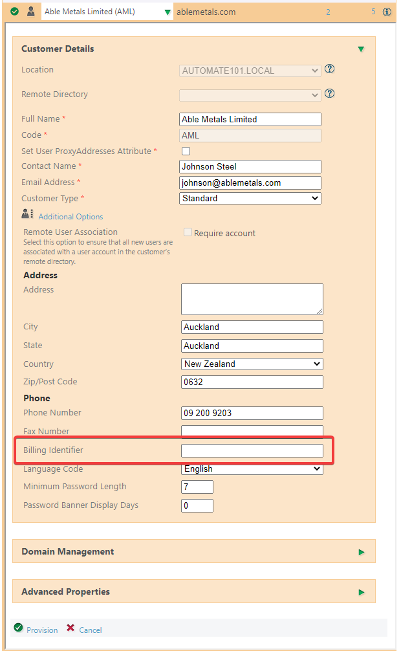Click the customer person icon in header
The width and height of the screenshot is (401, 651).
[31, 12]
